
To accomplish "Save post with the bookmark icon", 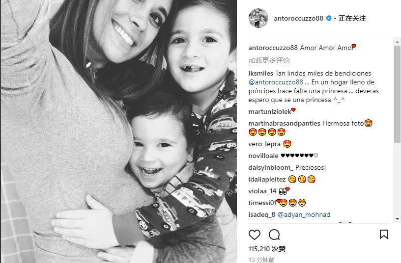I will [384, 235].
